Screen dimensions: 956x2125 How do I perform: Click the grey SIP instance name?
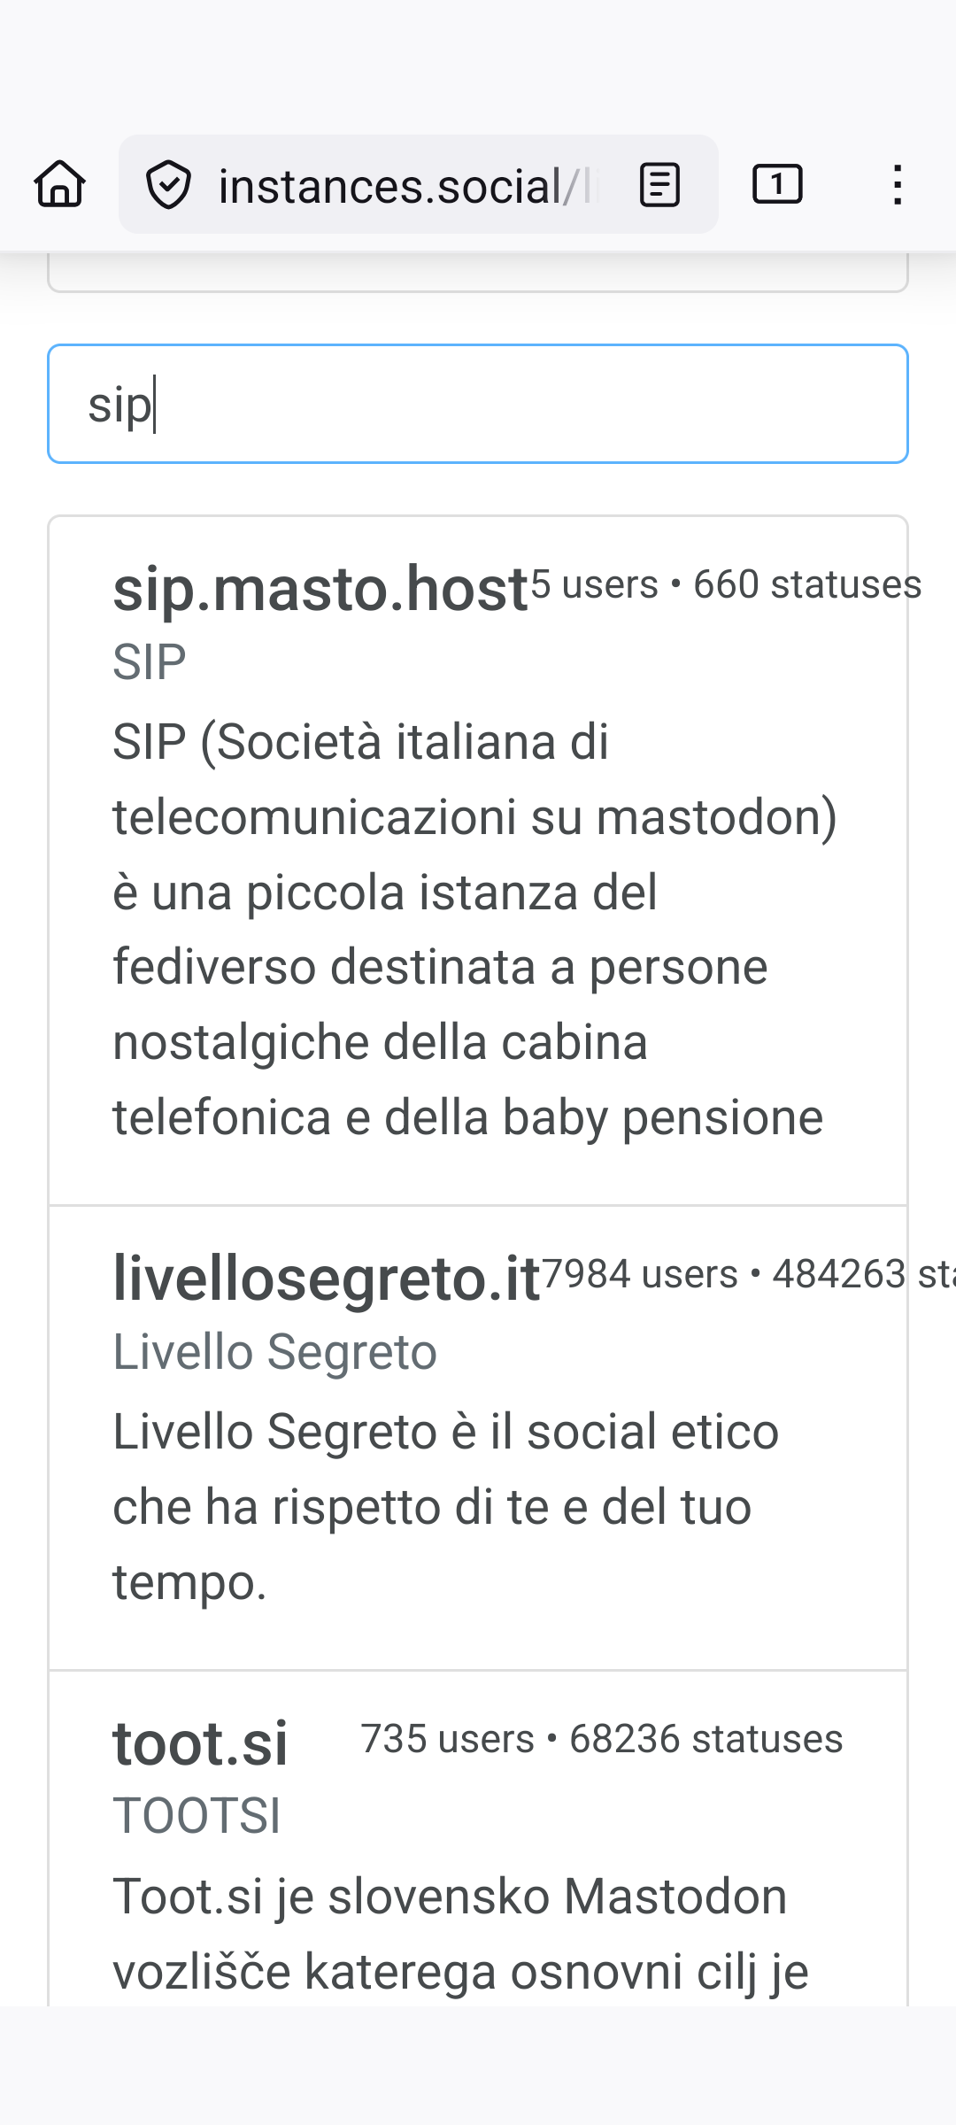[150, 661]
